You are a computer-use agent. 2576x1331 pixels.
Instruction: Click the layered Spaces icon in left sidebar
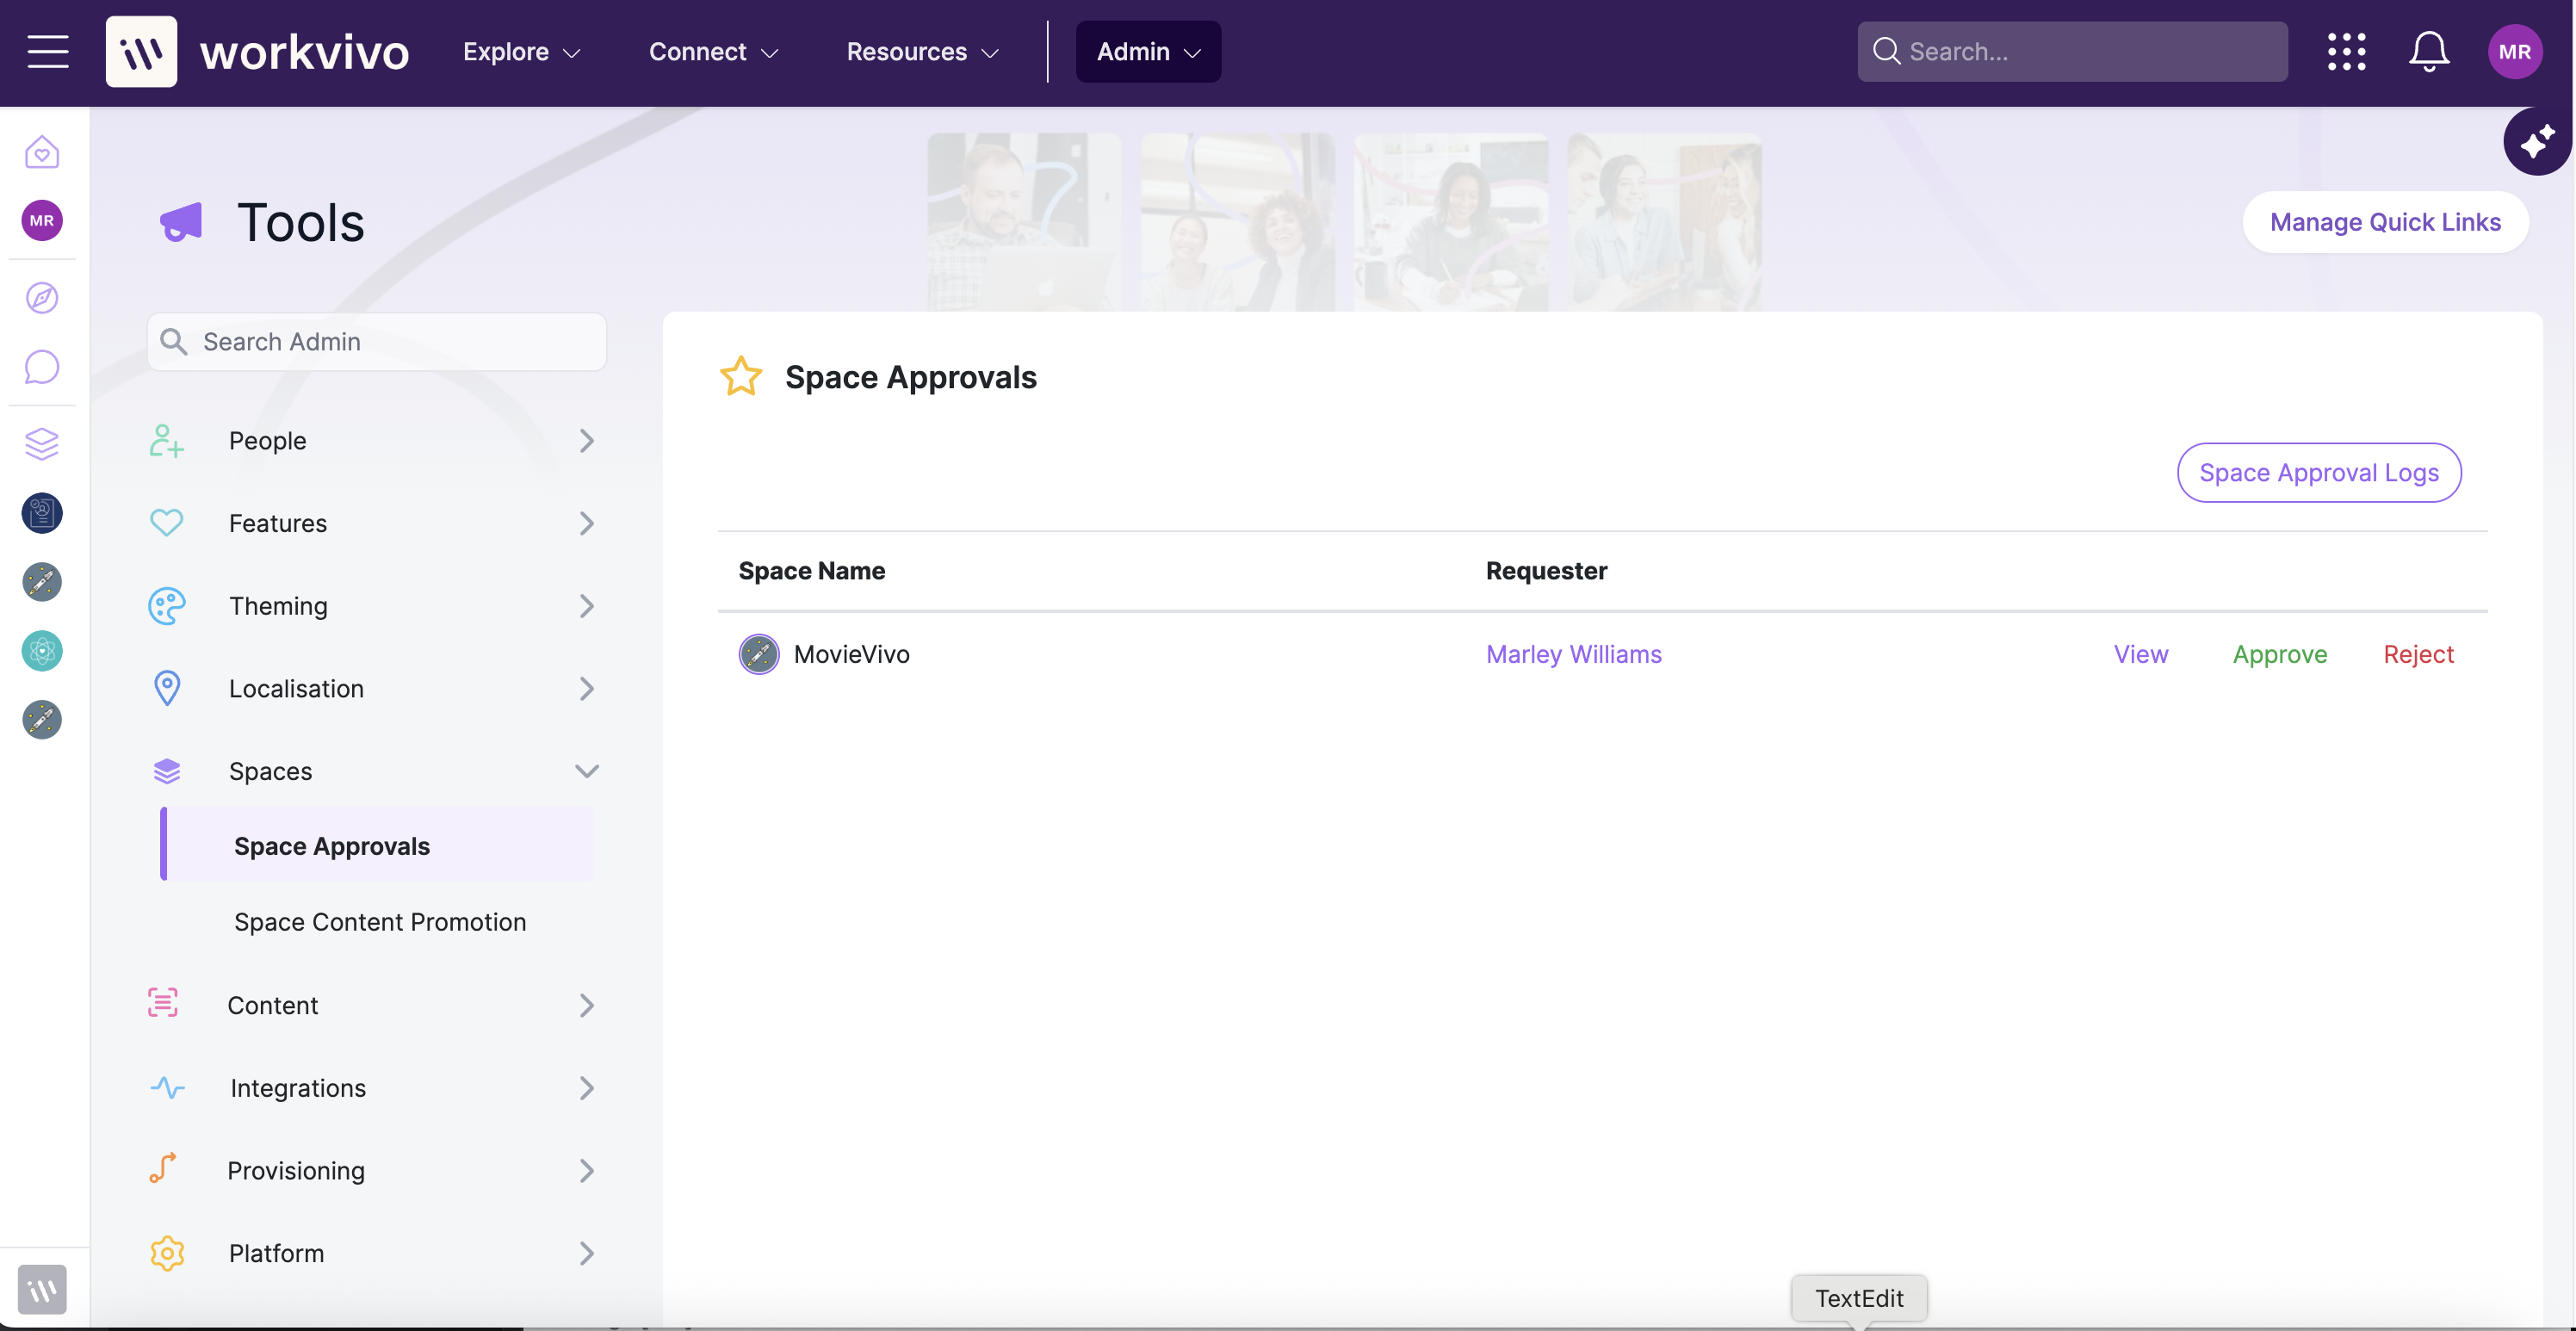pos(42,443)
